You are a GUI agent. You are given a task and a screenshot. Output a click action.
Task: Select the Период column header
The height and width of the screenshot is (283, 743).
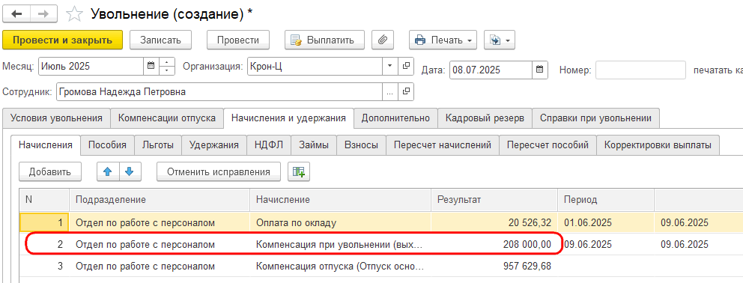click(x=606, y=200)
